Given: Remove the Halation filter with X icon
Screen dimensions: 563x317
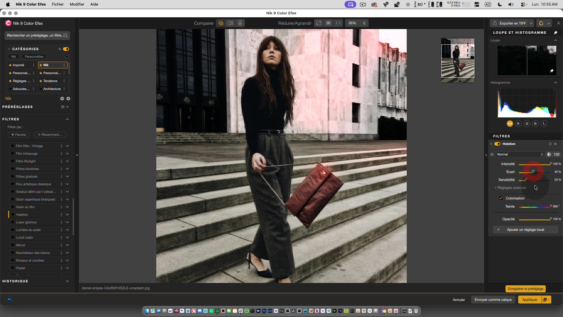Looking at the screenshot, I should [x=555, y=144].
